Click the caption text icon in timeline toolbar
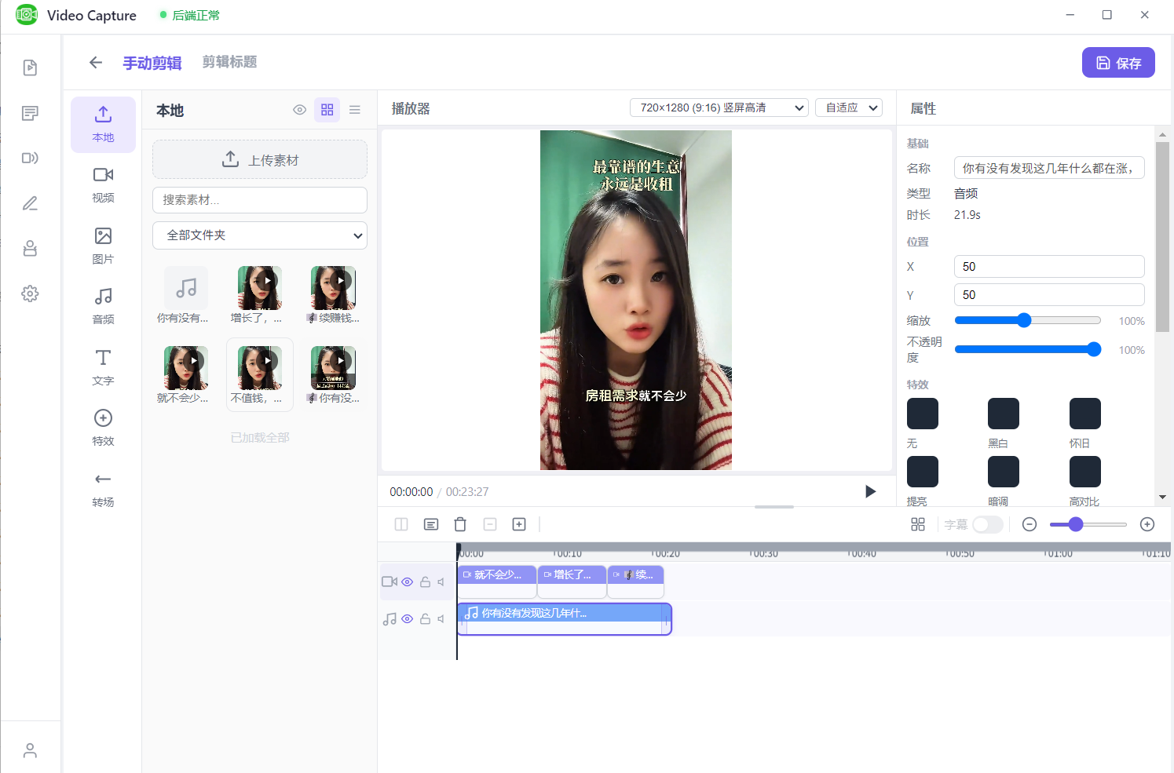 point(431,524)
